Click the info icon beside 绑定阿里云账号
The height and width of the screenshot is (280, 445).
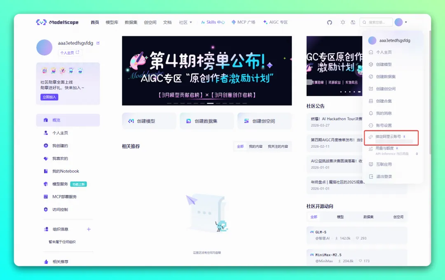[x=404, y=136]
